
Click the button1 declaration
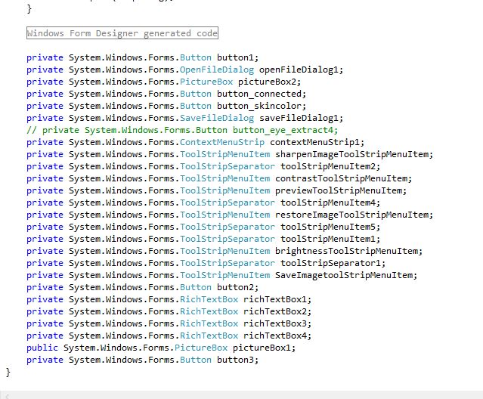point(142,57)
